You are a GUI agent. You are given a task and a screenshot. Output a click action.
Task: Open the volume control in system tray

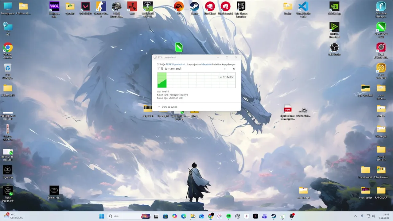point(374,216)
